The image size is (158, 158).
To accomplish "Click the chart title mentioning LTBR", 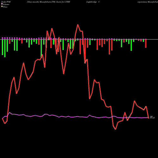I will tap(48, 2).
